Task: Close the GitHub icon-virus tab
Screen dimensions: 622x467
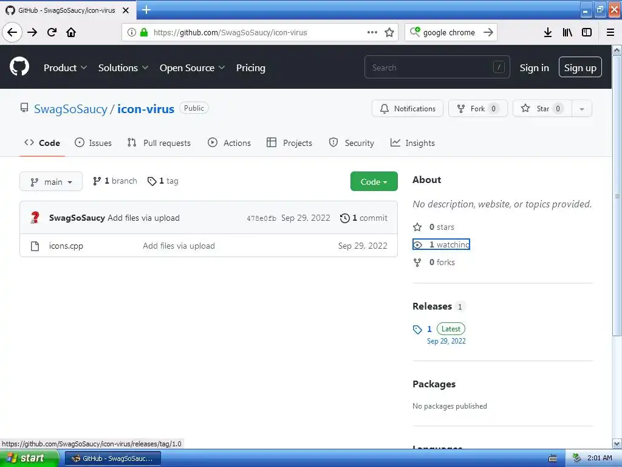Action: pos(126,10)
